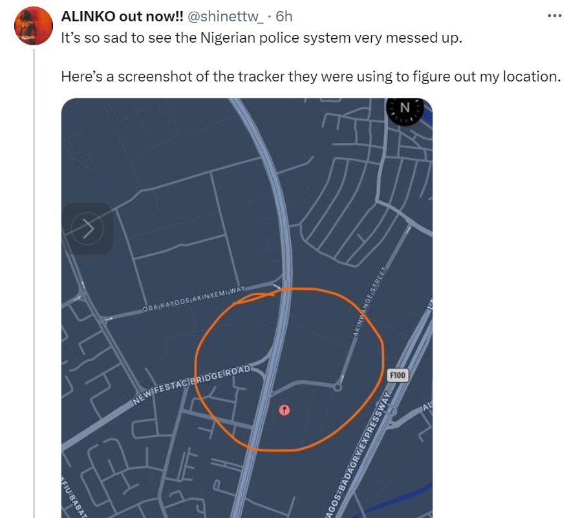Click the text mentioning the tracker screenshot
Screen dimensions: 569x518
tap(309, 76)
